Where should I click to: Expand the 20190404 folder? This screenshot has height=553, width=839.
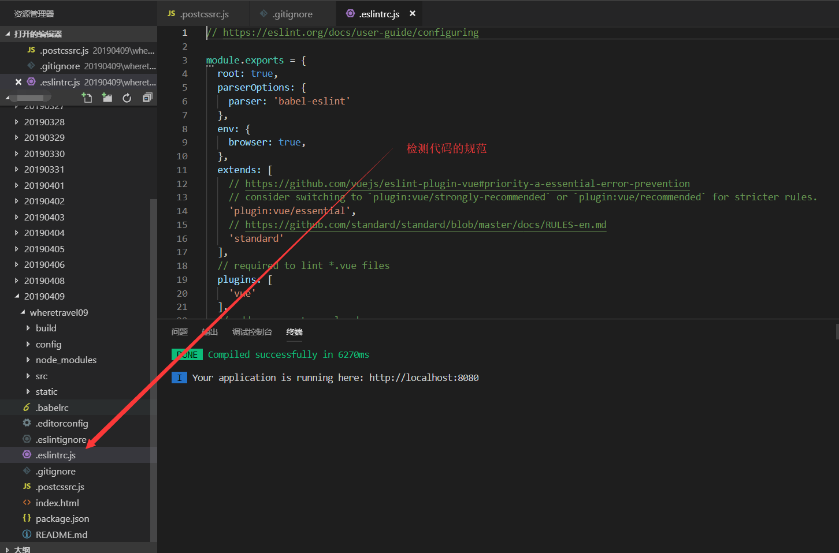click(79, 233)
